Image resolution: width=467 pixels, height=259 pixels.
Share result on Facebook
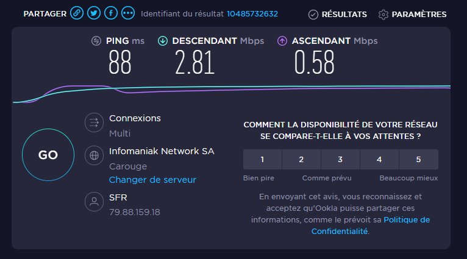111,13
